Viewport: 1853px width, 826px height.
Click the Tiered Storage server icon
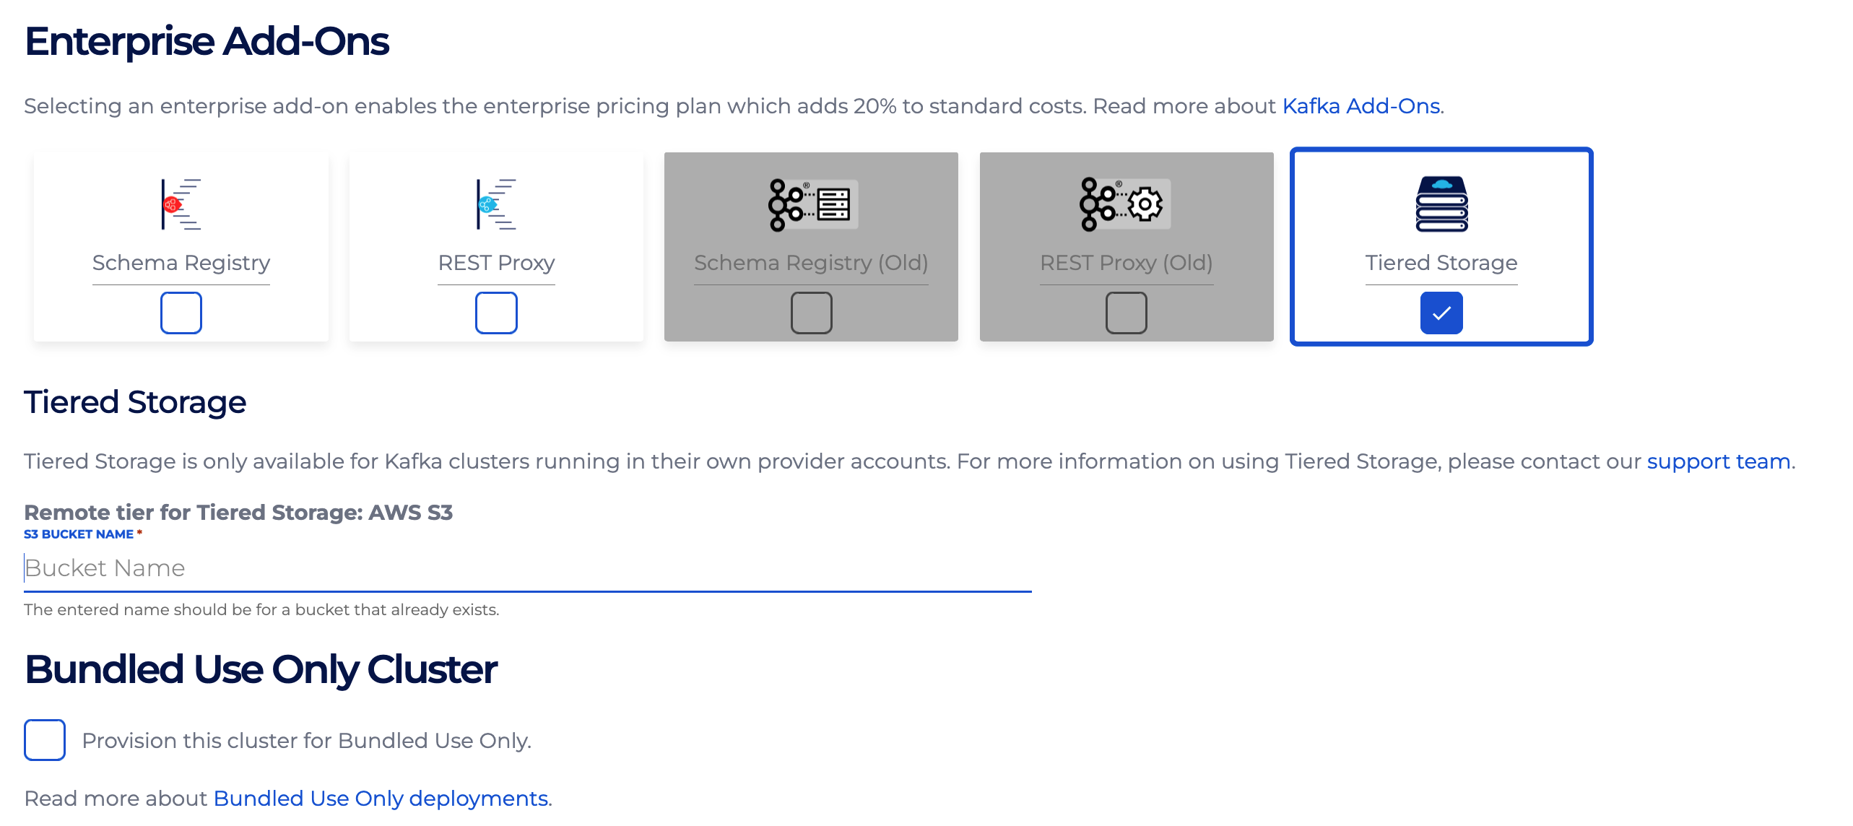pos(1441,204)
